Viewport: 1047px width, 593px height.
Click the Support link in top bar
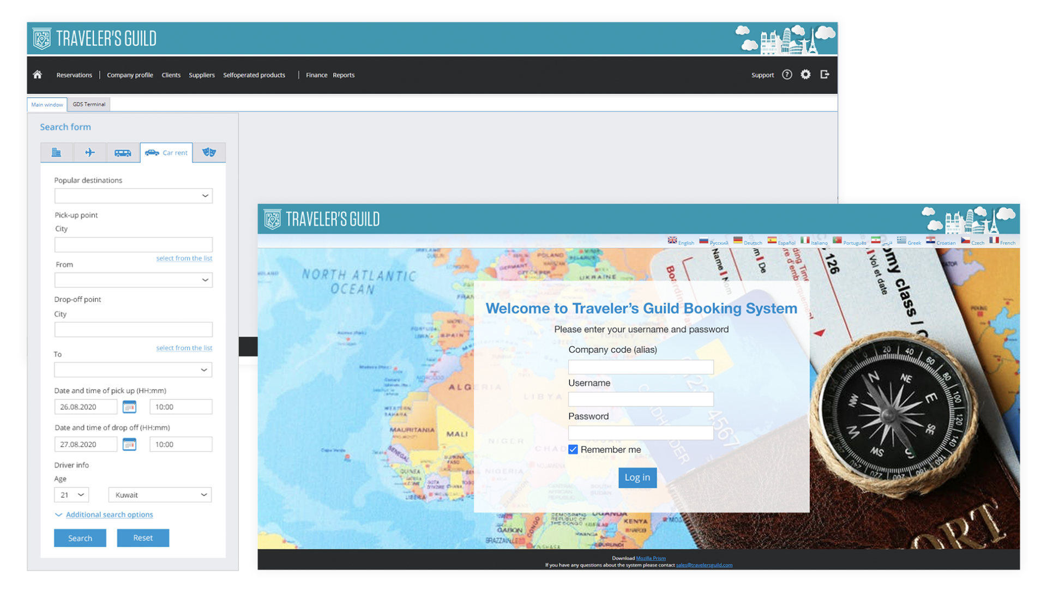tap(762, 75)
